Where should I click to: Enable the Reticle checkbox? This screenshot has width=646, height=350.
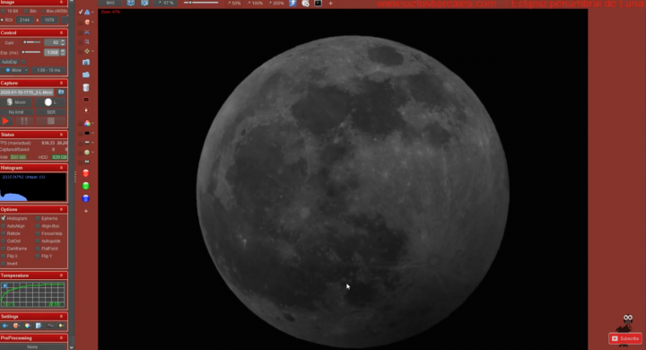[4, 233]
